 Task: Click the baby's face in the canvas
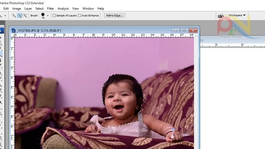(x=120, y=100)
